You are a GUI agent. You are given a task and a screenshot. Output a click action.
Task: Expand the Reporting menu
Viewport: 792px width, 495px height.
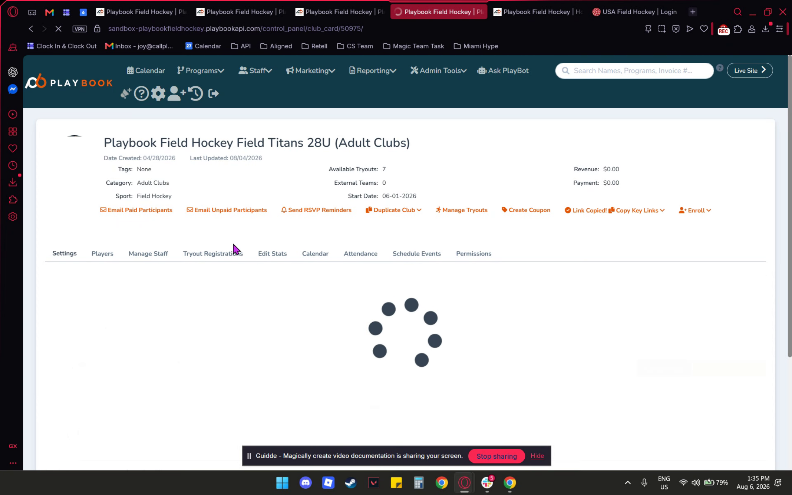tap(373, 70)
